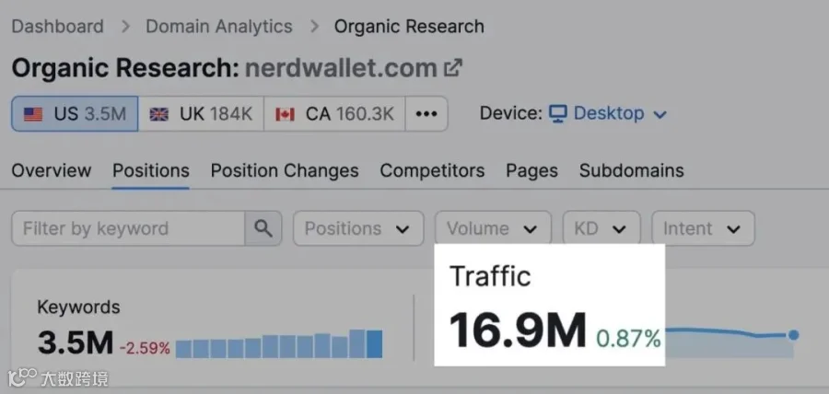Click the desktop monitor device icon
The image size is (829, 394).
558,113
